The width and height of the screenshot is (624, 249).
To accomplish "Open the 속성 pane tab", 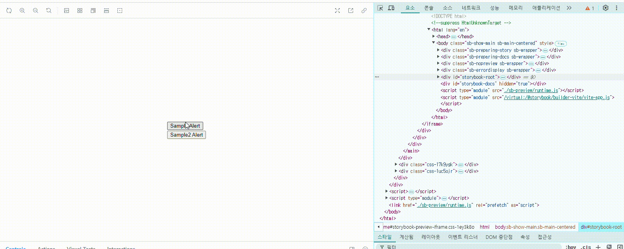I will pos(525,237).
